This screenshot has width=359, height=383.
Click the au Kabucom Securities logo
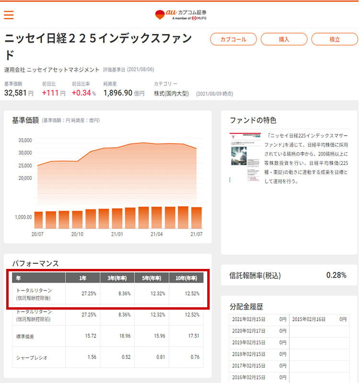pyautogui.click(x=181, y=15)
